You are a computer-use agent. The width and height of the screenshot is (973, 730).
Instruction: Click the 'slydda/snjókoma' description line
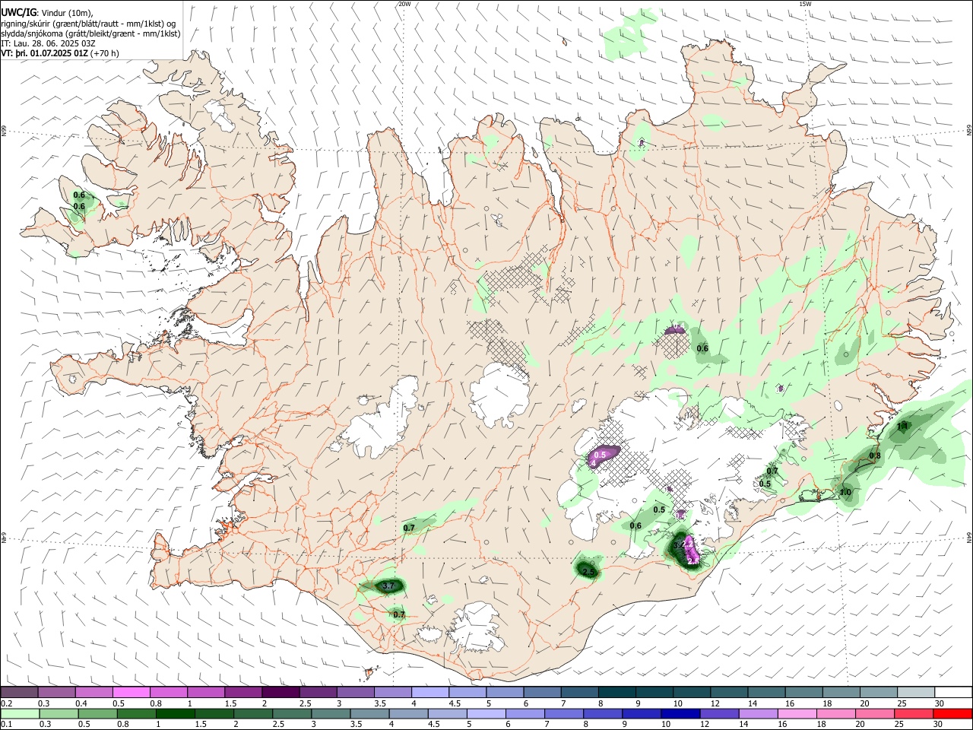tap(90, 33)
